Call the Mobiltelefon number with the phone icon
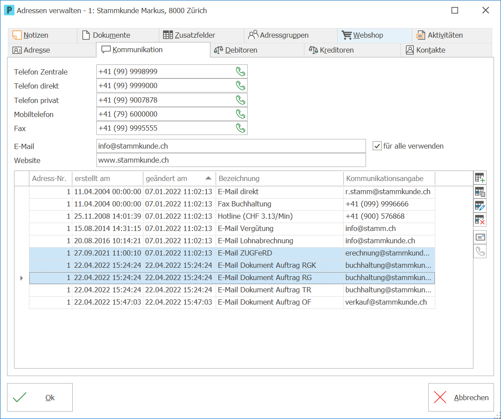Viewport: 501px width, 419px height. pyautogui.click(x=240, y=114)
